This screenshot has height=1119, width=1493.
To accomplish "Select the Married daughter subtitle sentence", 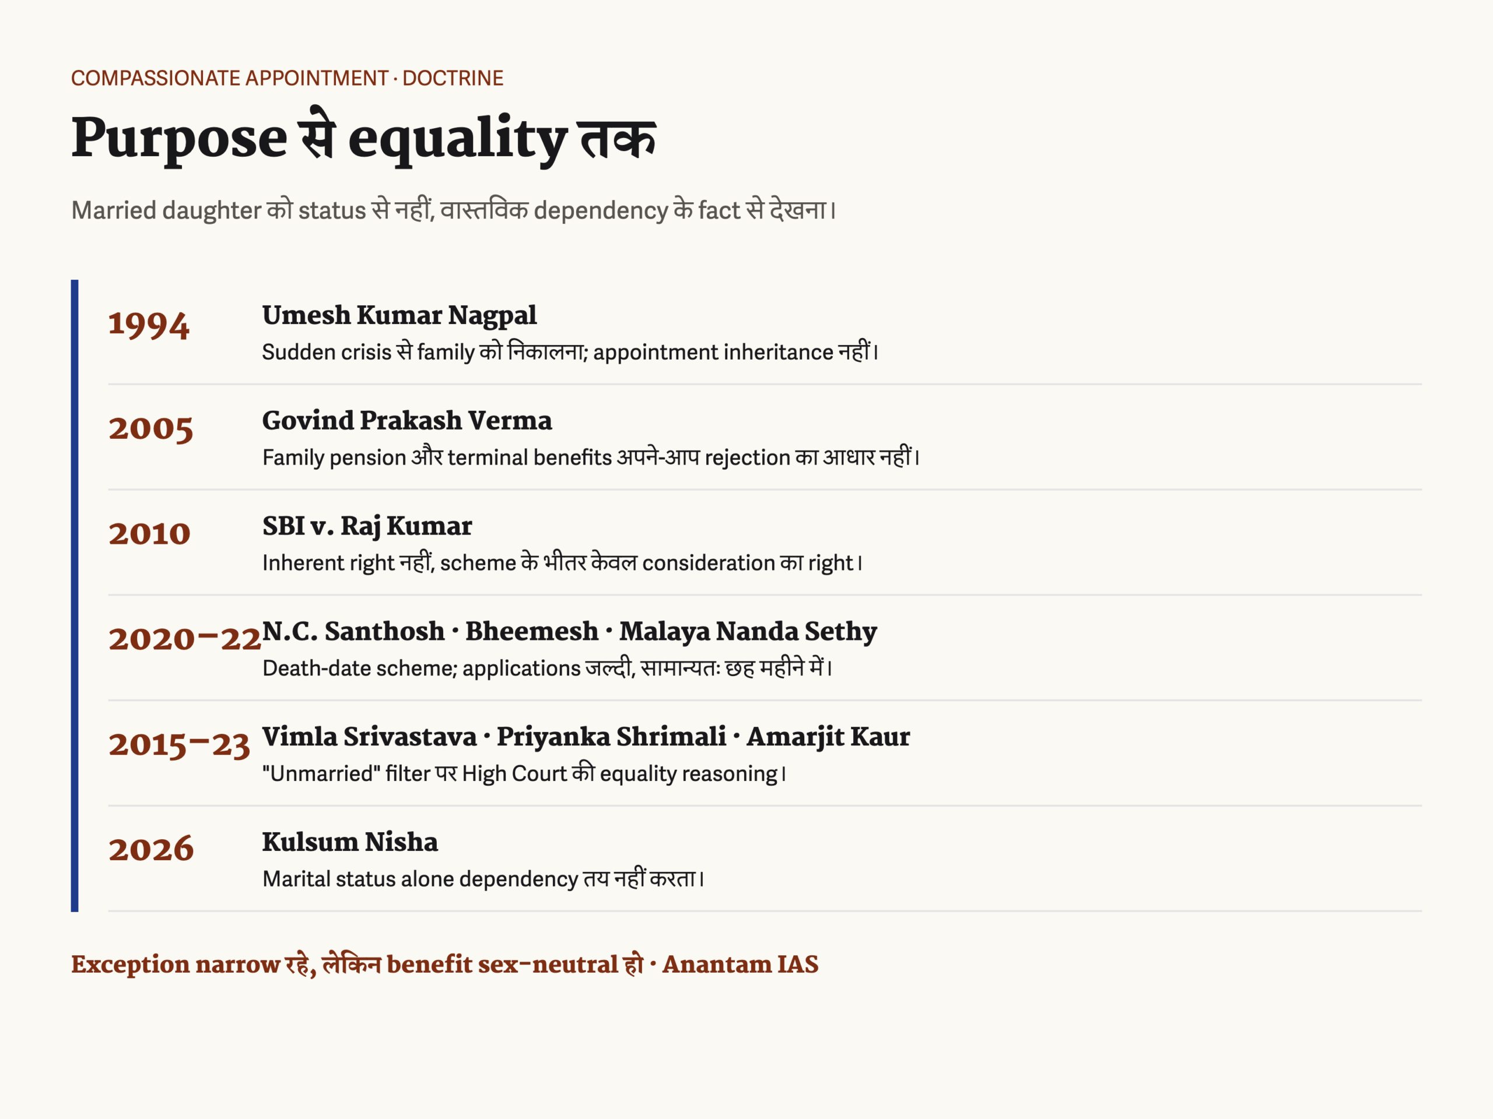I will click(454, 210).
